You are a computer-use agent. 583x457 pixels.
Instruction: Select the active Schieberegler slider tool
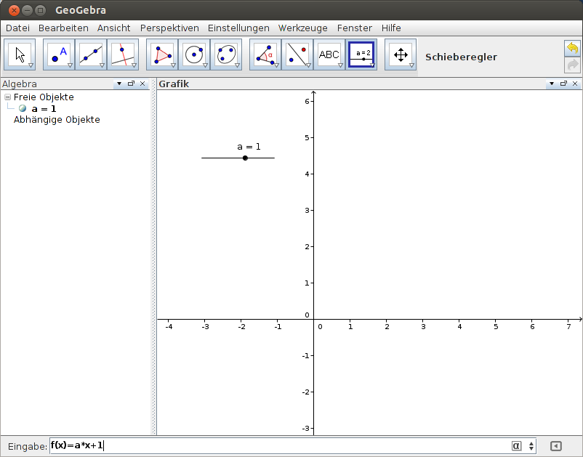pyautogui.click(x=361, y=54)
